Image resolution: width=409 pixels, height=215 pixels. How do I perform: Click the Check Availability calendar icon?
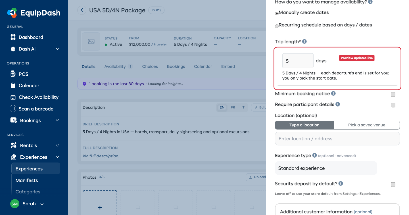pos(13,97)
